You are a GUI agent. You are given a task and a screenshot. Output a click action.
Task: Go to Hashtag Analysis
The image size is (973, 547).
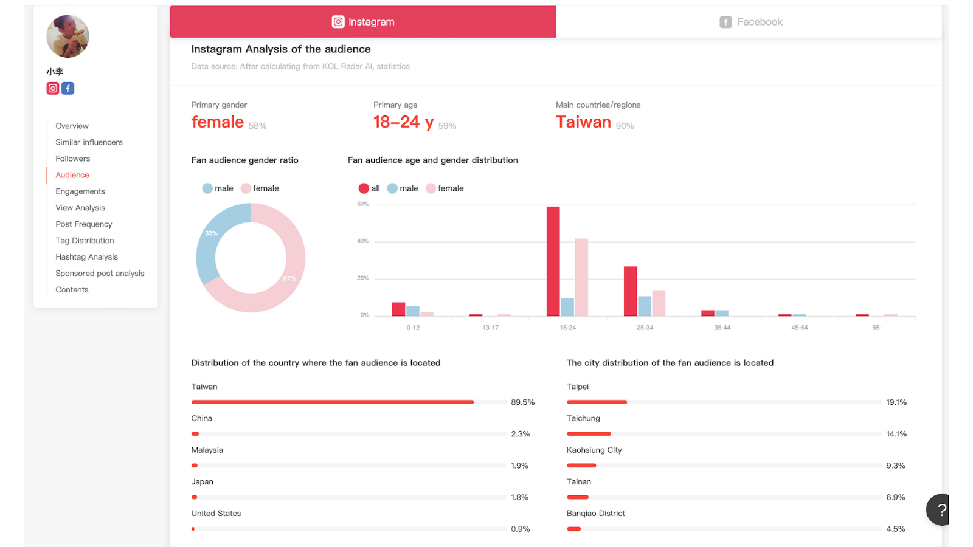point(86,257)
